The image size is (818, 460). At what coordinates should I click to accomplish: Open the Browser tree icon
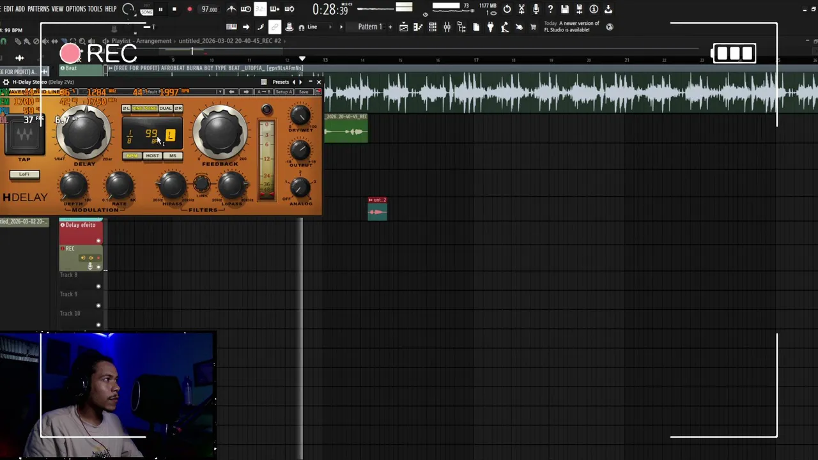[461, 27]
